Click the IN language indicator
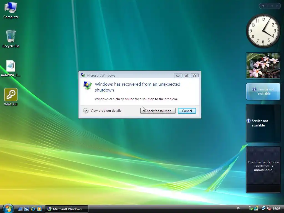 tap(238, 208)
